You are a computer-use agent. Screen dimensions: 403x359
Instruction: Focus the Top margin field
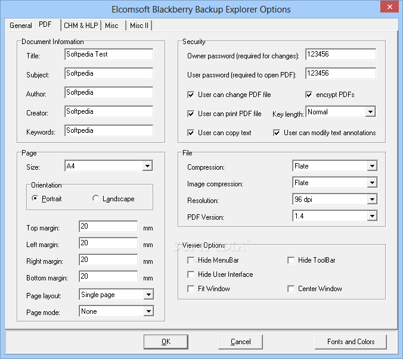[108, 226]
